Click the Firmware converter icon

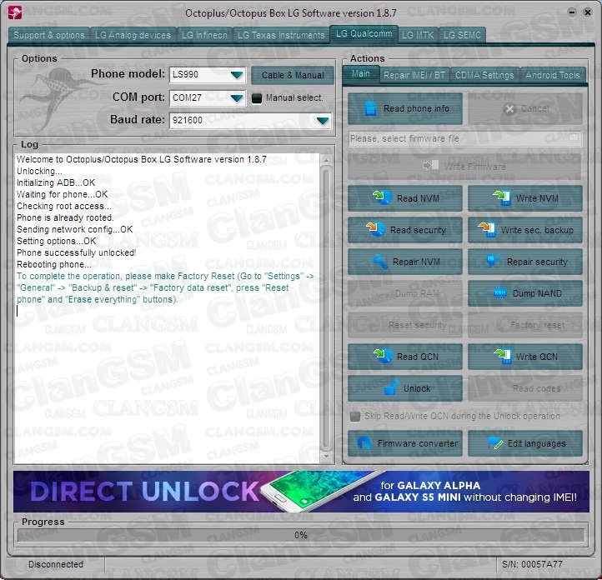(x=364, y=443)
